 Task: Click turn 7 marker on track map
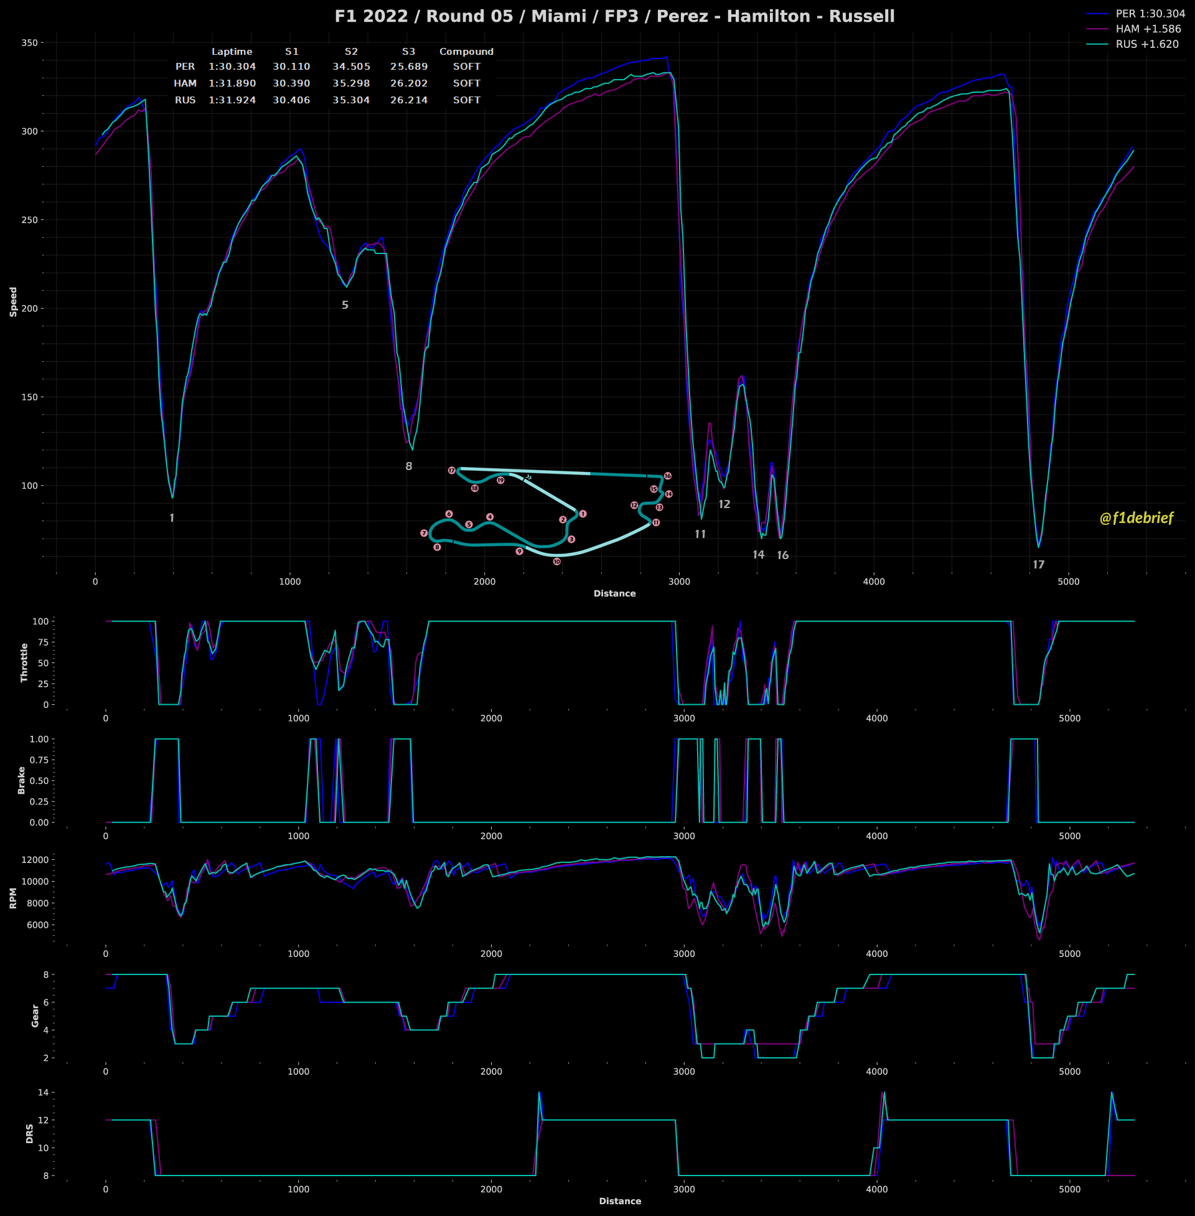coord(424,533)
